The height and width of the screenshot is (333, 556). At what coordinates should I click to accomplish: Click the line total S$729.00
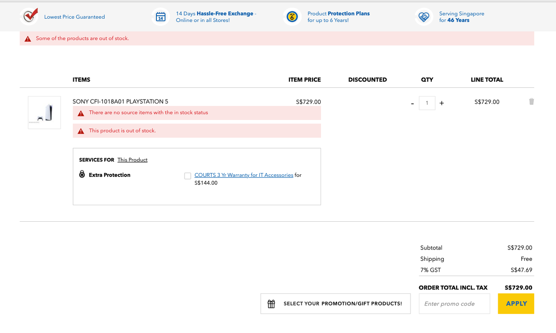(487, 102)
